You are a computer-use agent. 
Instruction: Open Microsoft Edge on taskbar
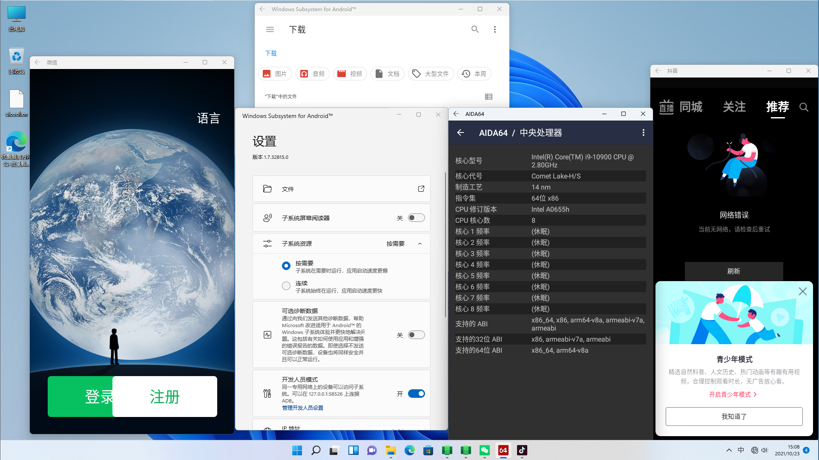(x=409, y=450)
